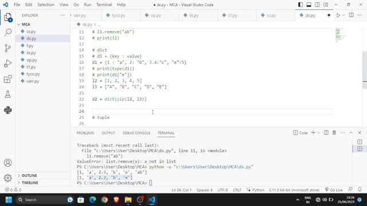Split the terminal pane
The height and width of the screenshot is (206, 367).
pyautogui.click(x=326, y=133)
